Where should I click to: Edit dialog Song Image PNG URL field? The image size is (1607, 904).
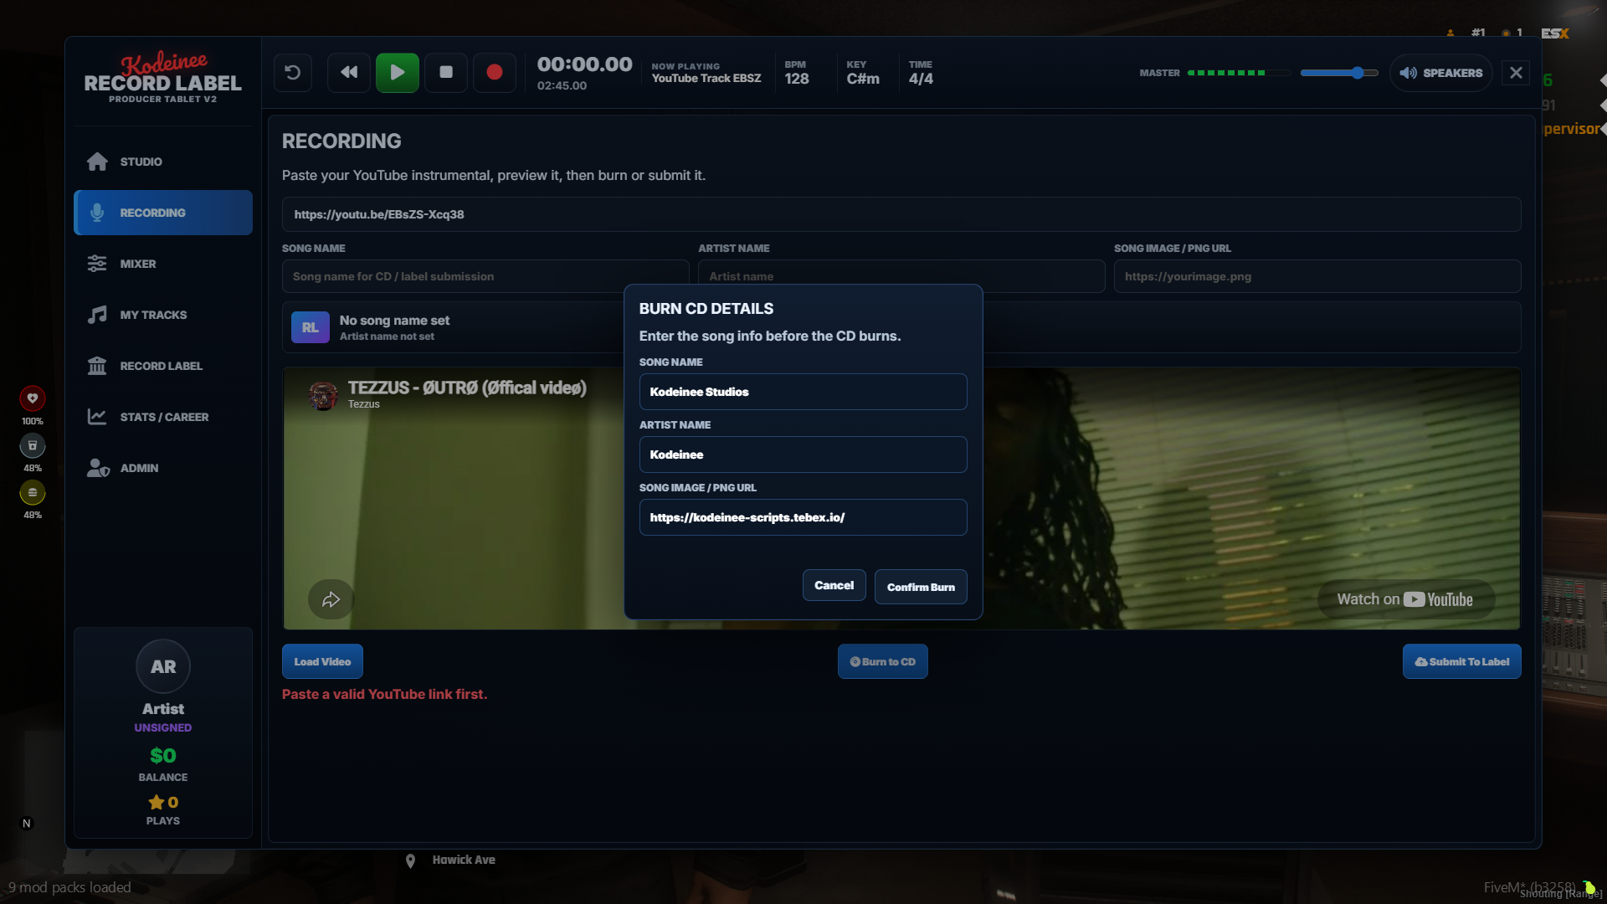[x=803, y=517]
